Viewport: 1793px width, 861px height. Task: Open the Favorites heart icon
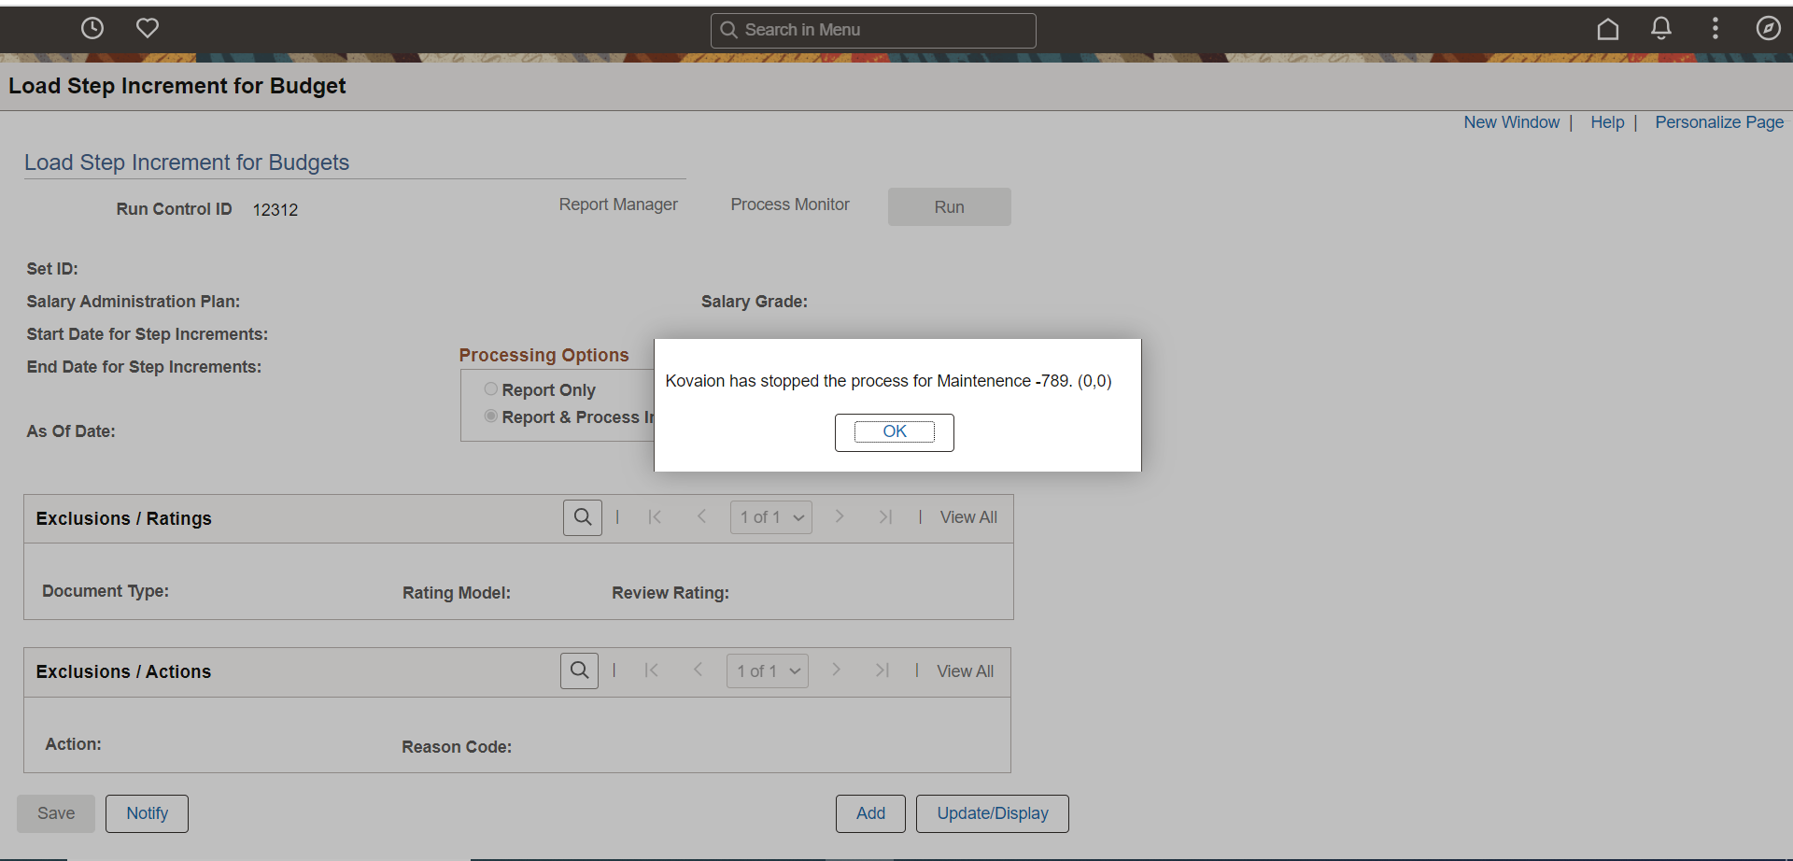(x=148, y=28)
